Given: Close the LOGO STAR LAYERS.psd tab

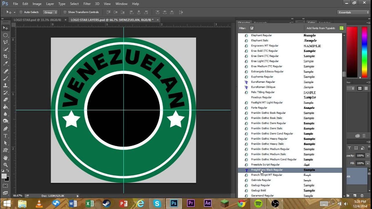Looking at the screenshot, I should [158, 20].
